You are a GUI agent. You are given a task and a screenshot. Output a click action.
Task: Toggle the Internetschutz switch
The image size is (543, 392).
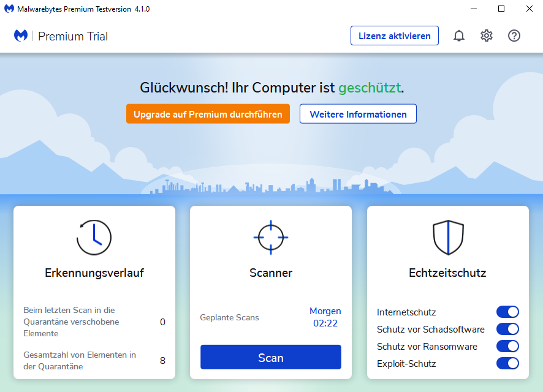[x=507, y=312]
